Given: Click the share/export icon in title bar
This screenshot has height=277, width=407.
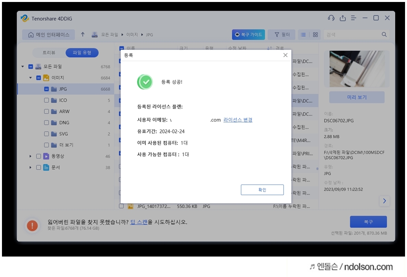Looking at the screenshot, I should click(x=342, y=18).
